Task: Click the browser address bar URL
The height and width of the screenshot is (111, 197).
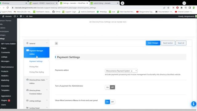Action: pyautogui.click(x=55, y=8)
